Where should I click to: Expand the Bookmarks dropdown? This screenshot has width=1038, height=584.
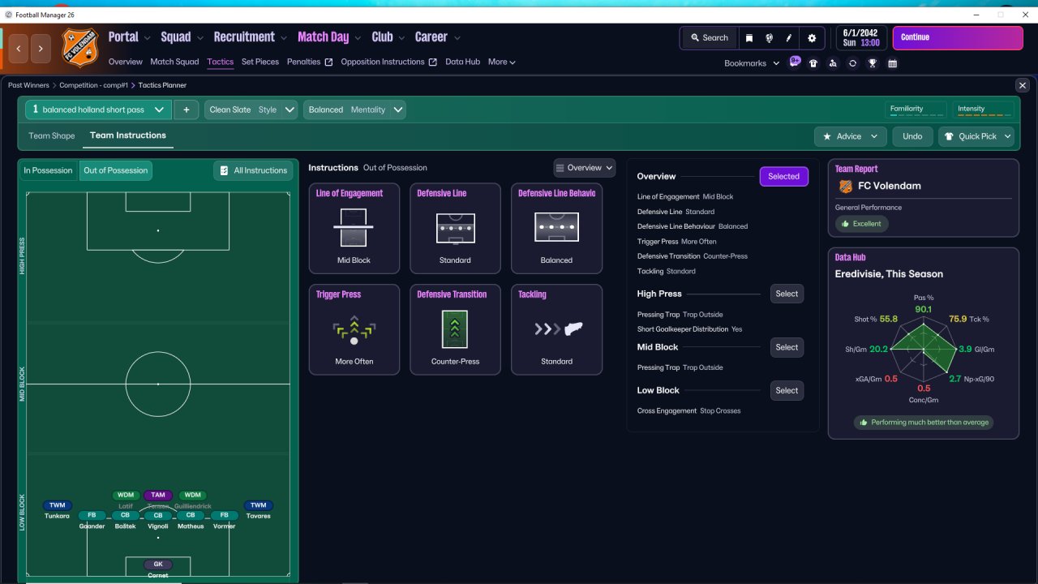click(x=752, y=63)
